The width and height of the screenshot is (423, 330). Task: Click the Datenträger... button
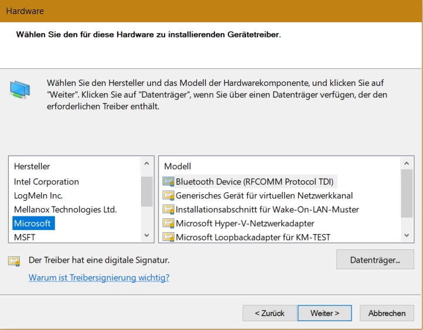click(375, 259)
